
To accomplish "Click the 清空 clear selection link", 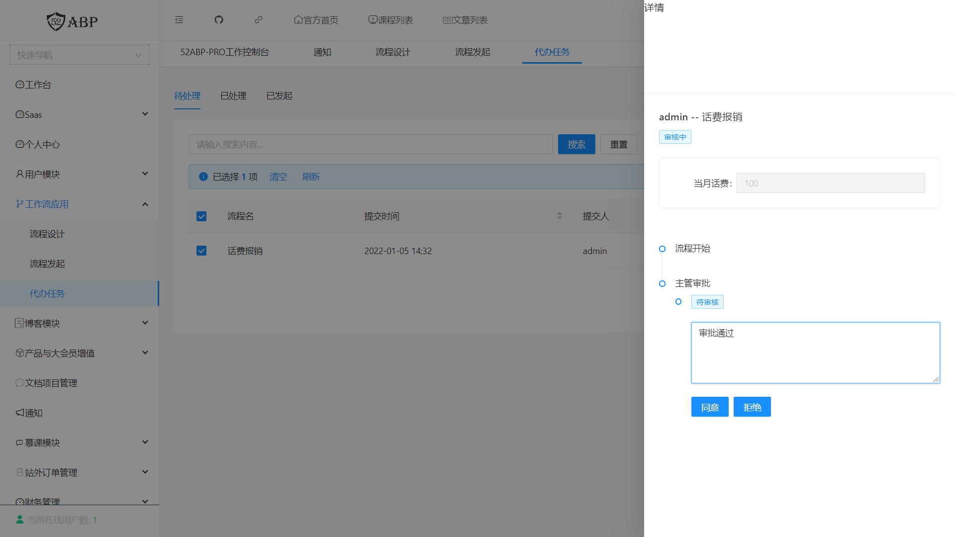I will coord(278,177).
